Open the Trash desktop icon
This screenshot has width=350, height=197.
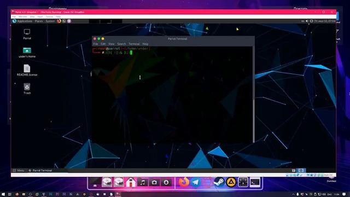point(27,89)
